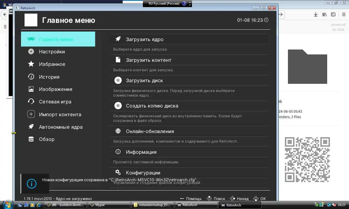The width and height of the screenshot is (349, 209).
Task: Select История label in sidebar
Action: pyautogui.click(x=49, y=77)
